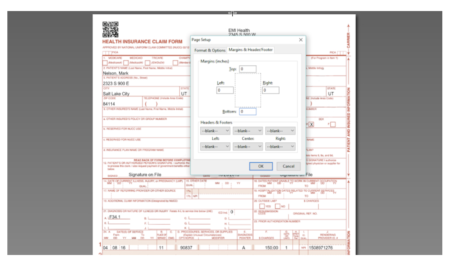Image resolution: width=452 pixels, height=264 pixels.
Task: Check the female sex checkbox
Action: tap(332, 124)
